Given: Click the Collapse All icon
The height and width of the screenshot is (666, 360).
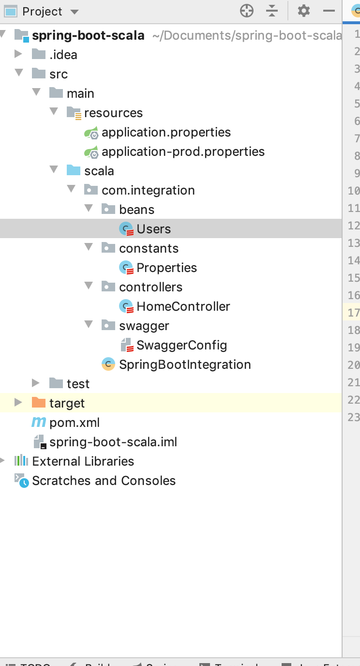Looking at the screenshot, I should coord(272,11).
